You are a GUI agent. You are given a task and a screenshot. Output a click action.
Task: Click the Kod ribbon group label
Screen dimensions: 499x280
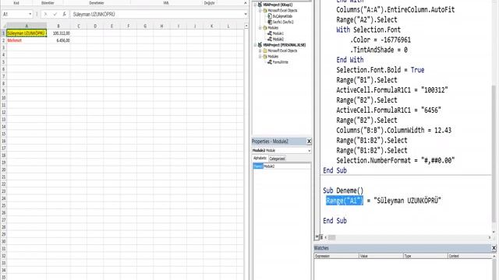(x=16, y=3)
